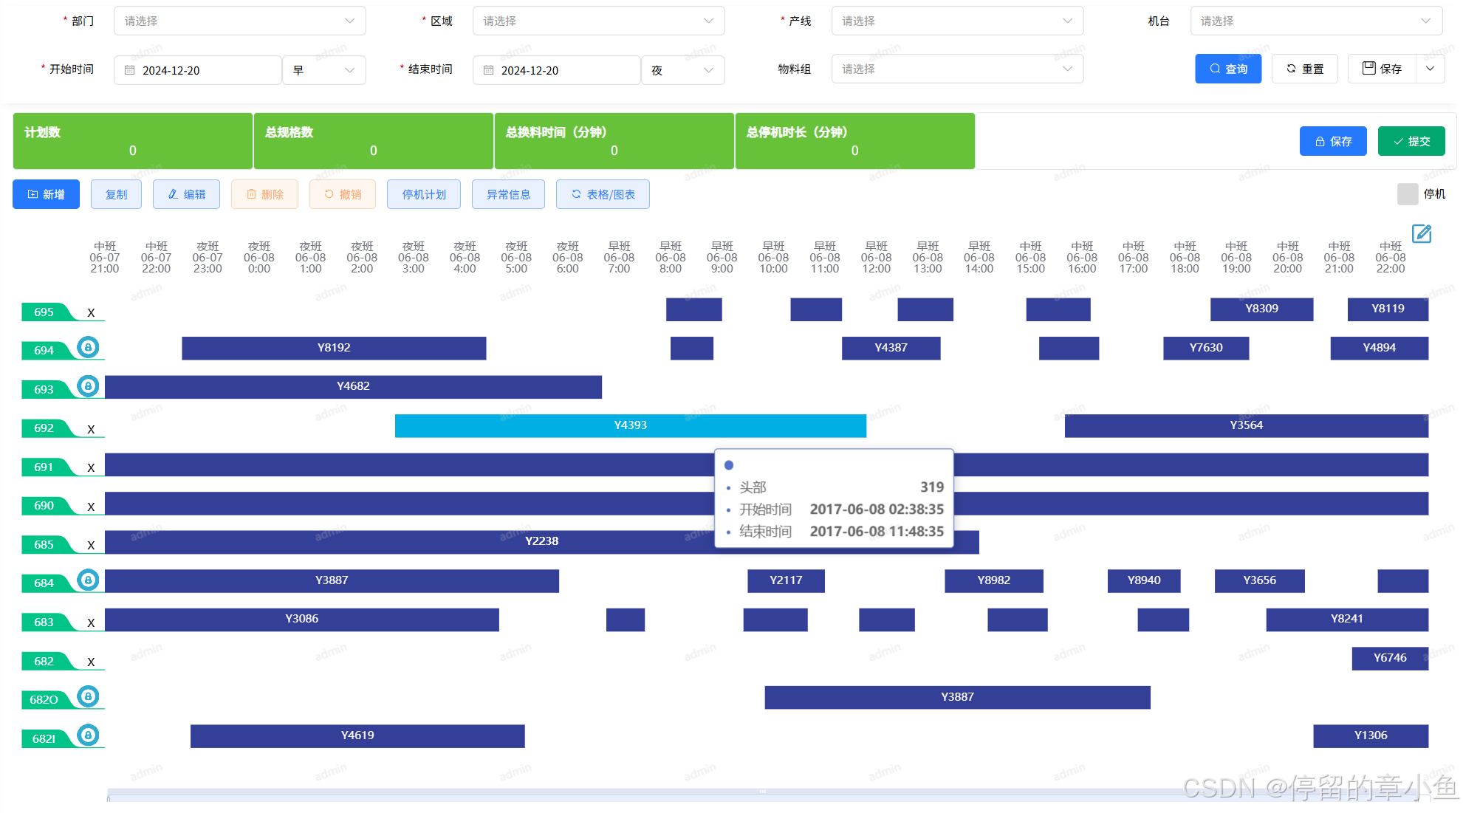The height and width of the screenshot is (813, 1463).
Task: Open the edit pencil icon above the Gantt chart
Action: point(1422,234)
